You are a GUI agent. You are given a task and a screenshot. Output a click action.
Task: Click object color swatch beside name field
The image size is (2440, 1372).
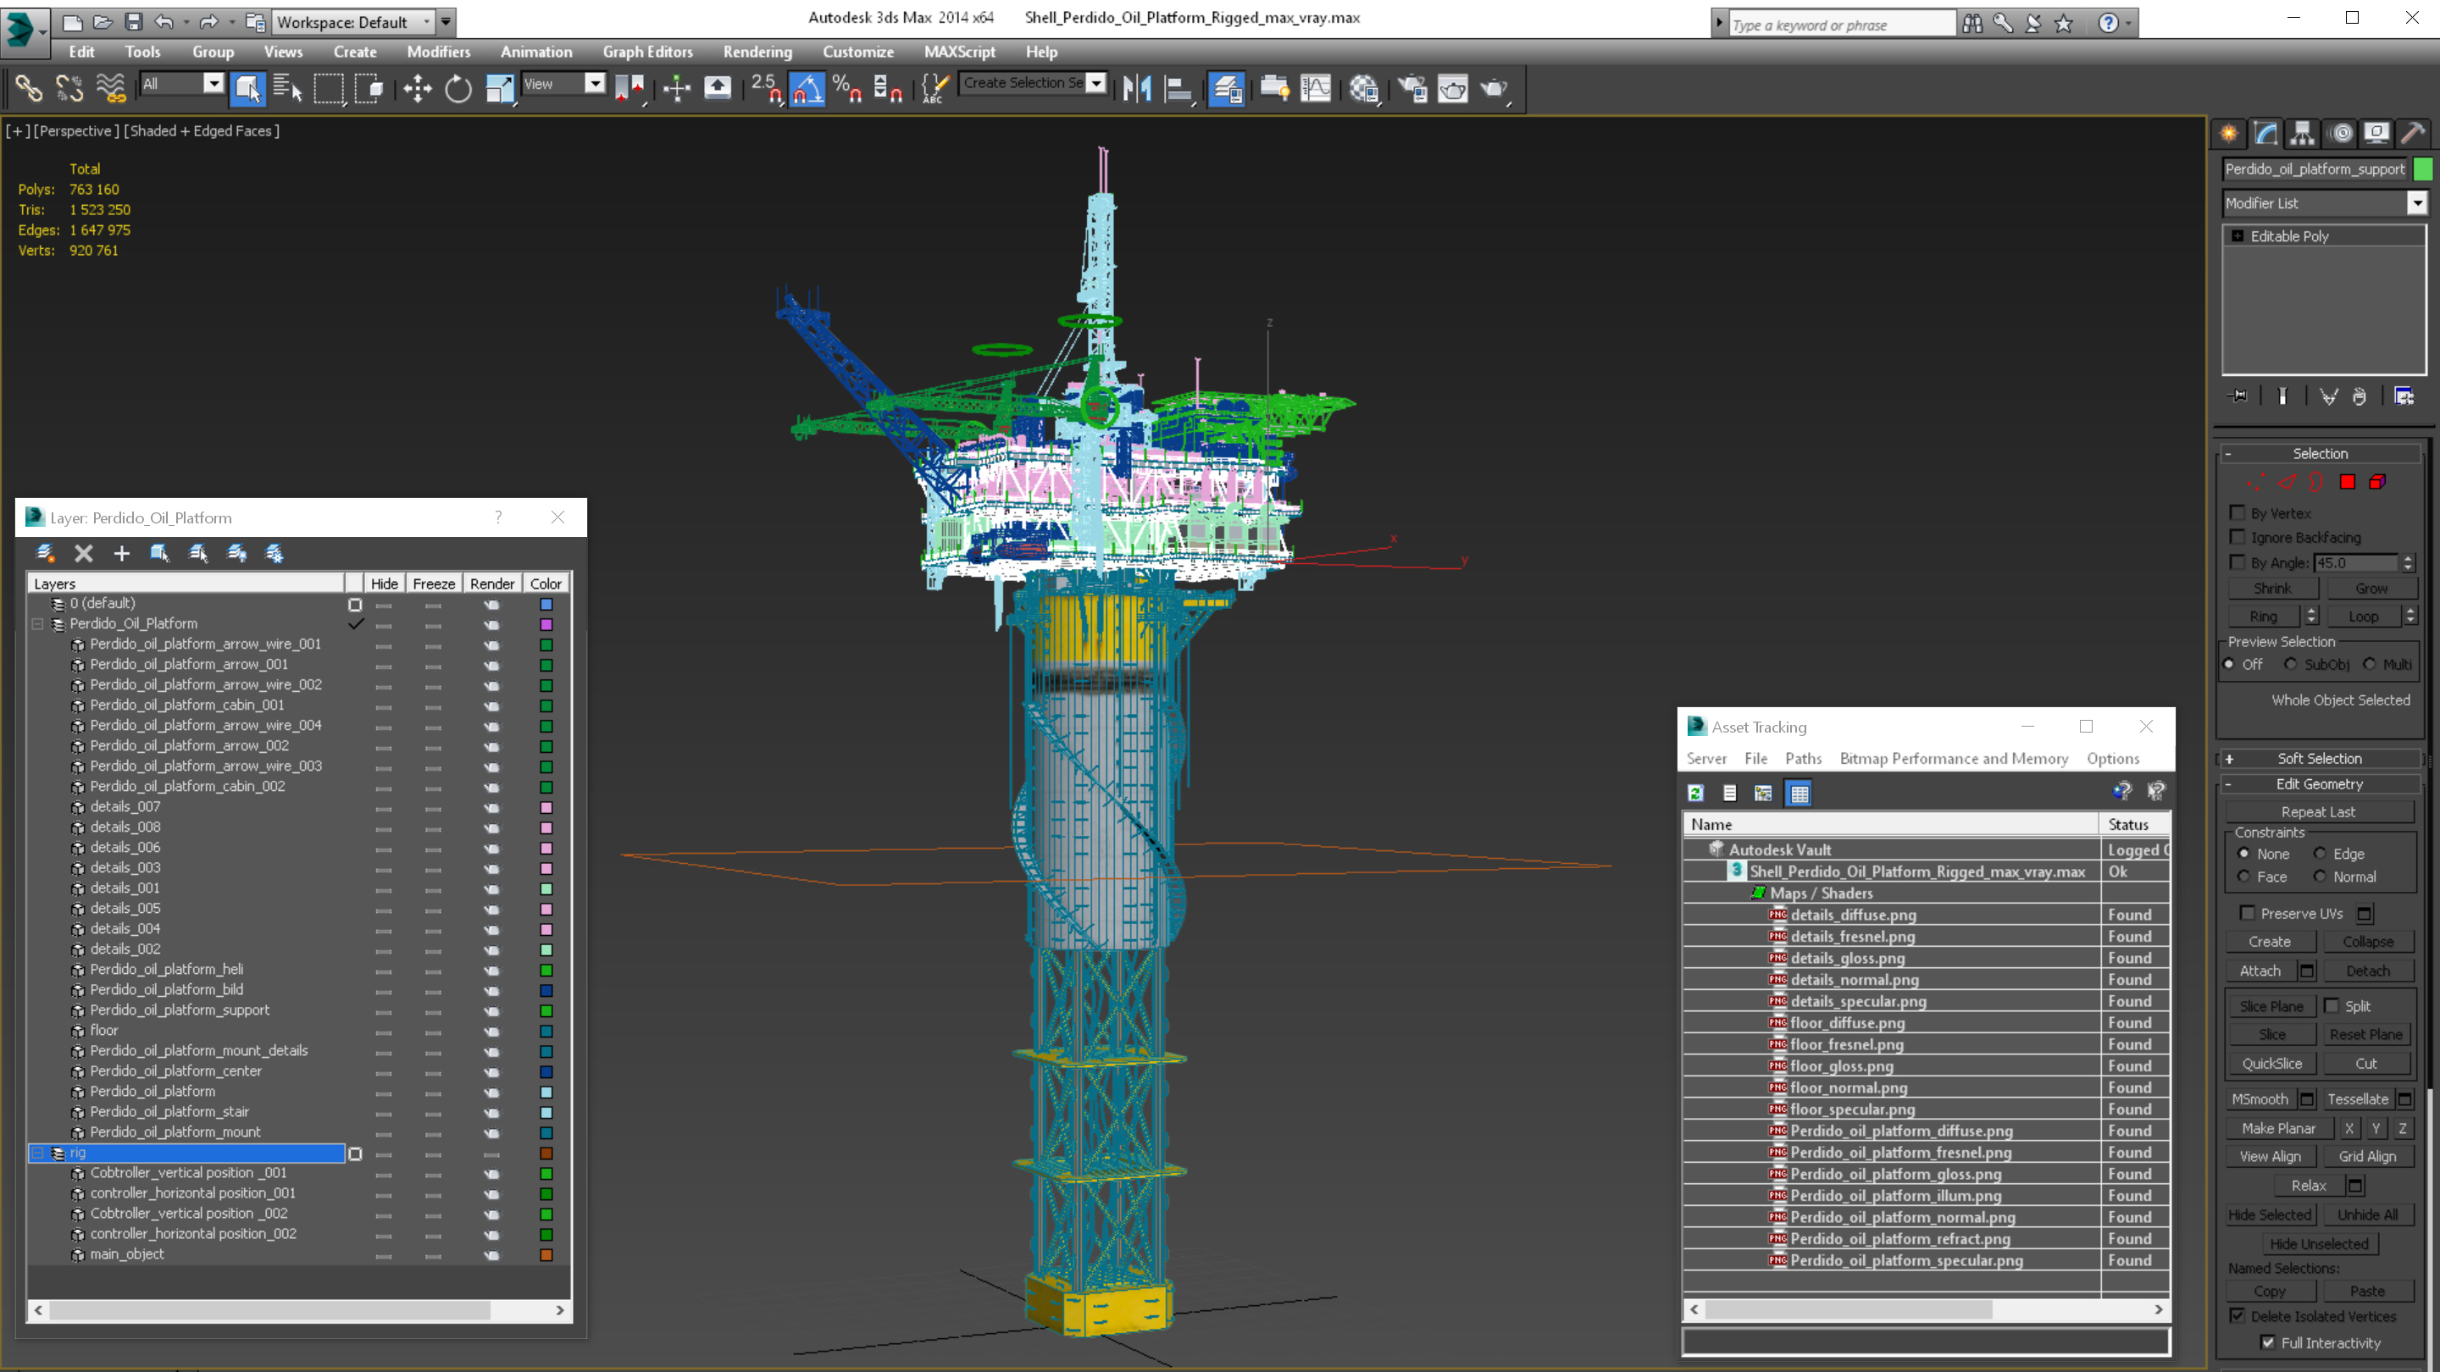pyautogui.click(x=2424, y=169)
